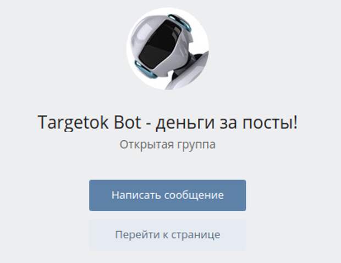Image resolution: width=341 pixels, height=263 pixels.
Task: Click the word Bot in the heading
Action: coord(127,122)
